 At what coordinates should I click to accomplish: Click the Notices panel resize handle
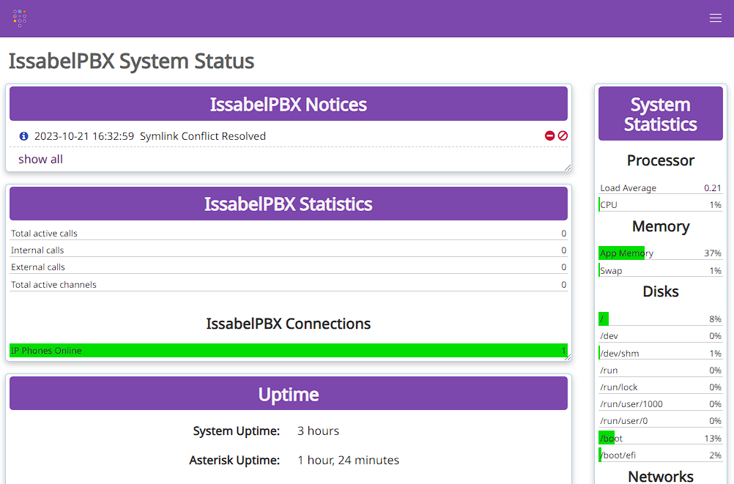568,168
